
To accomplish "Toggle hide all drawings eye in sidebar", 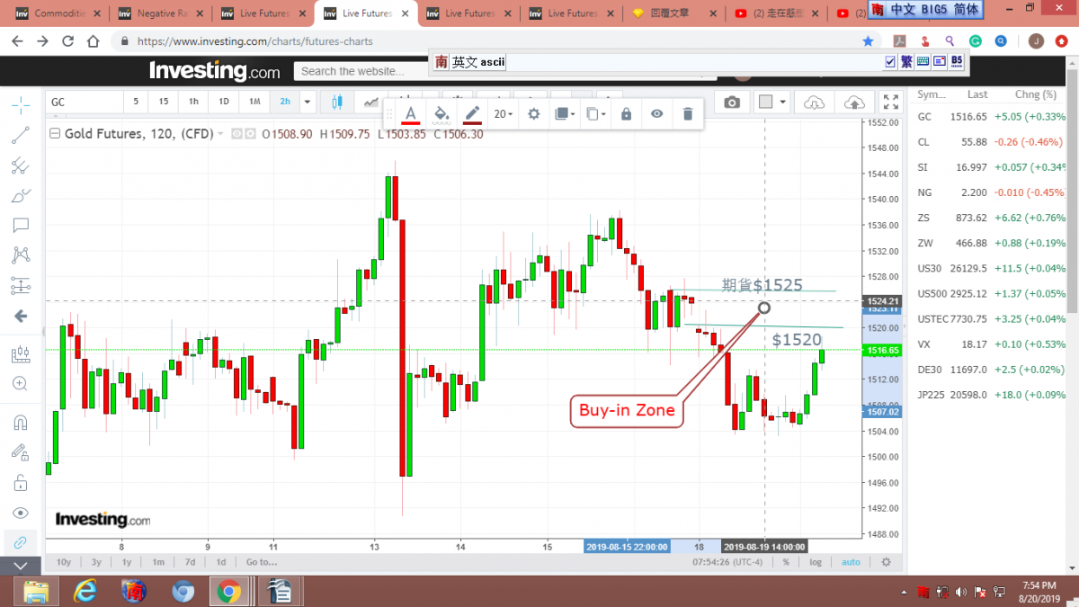I will pos(21,513).
